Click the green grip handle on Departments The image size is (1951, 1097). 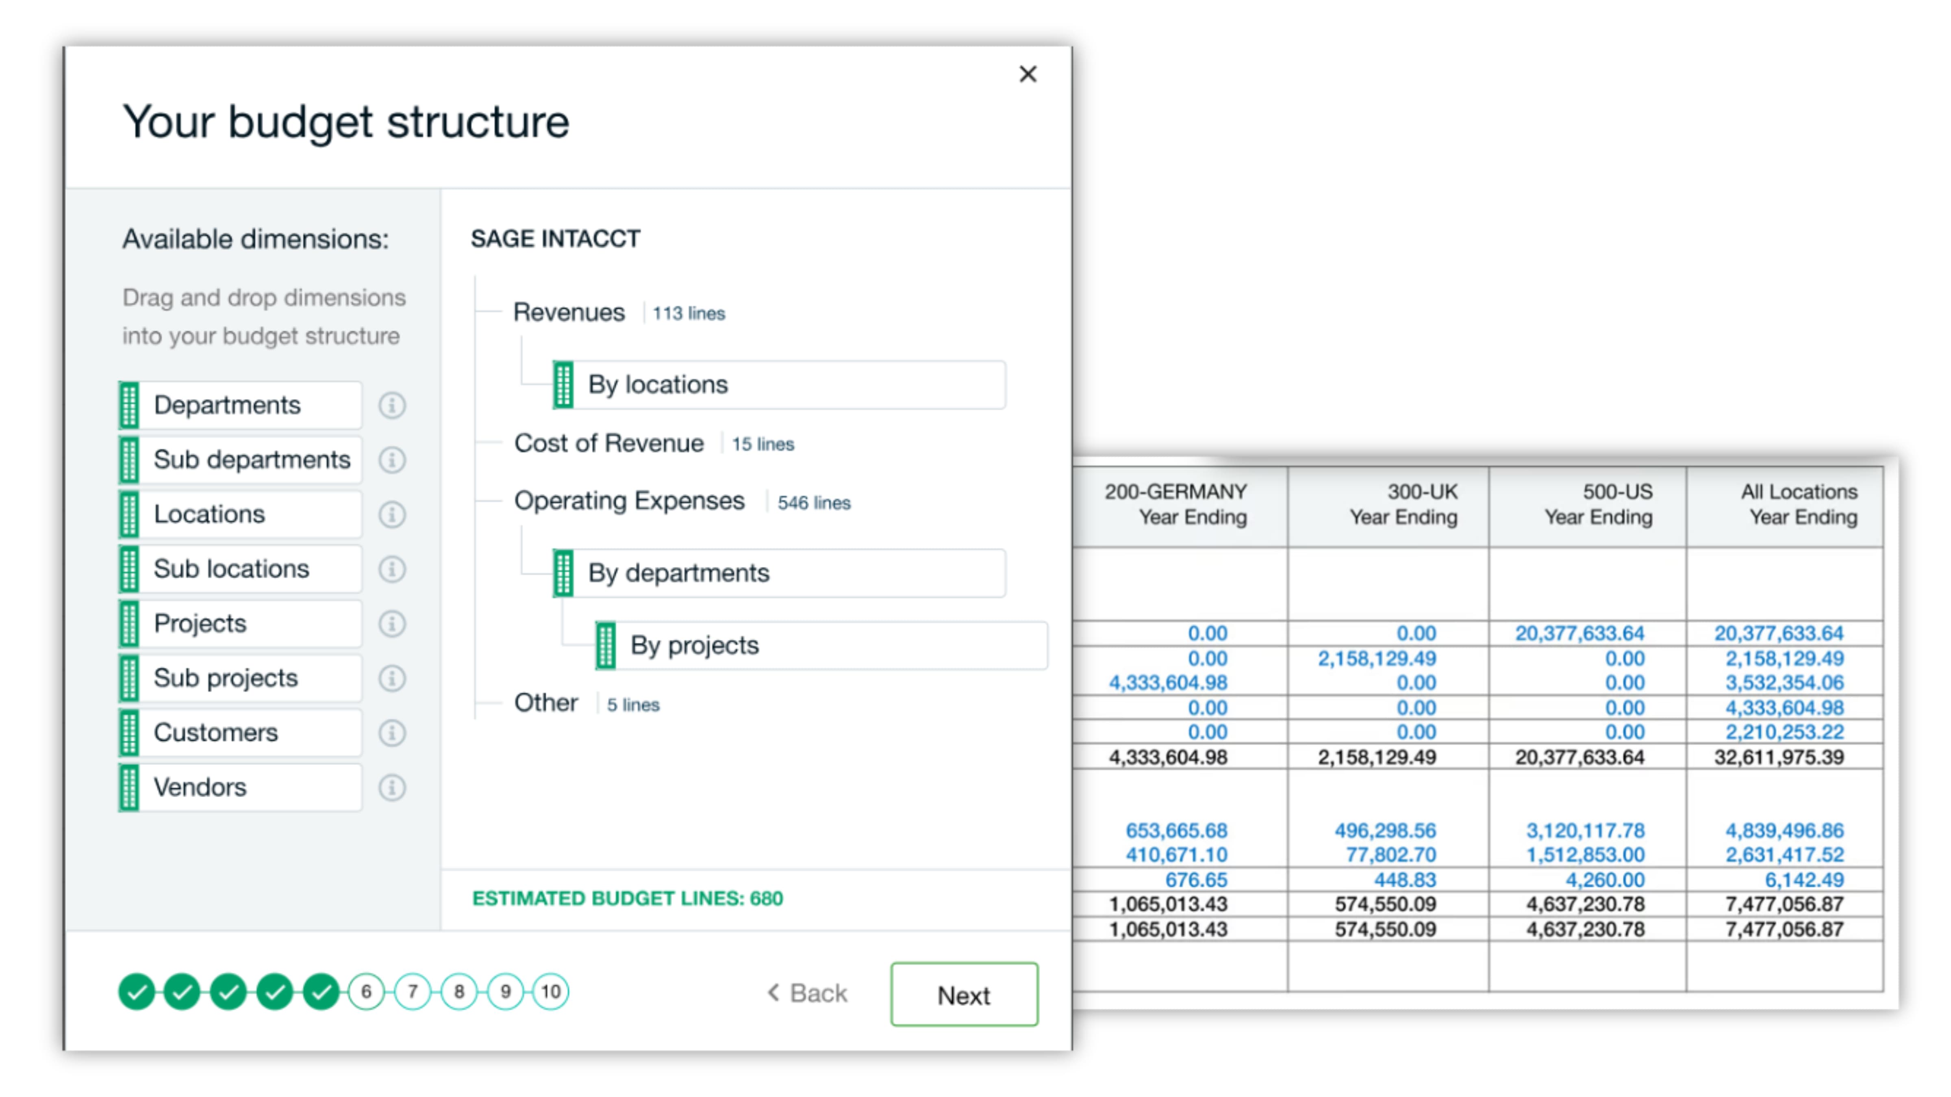coord(130,405)
